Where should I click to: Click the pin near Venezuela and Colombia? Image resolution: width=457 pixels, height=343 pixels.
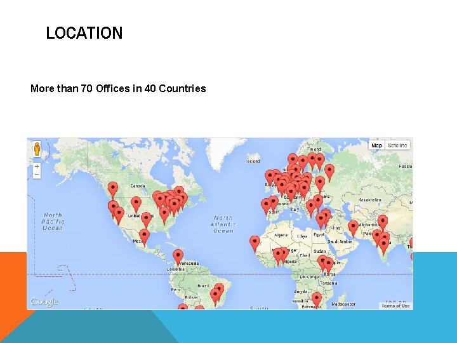coord(178,258)
